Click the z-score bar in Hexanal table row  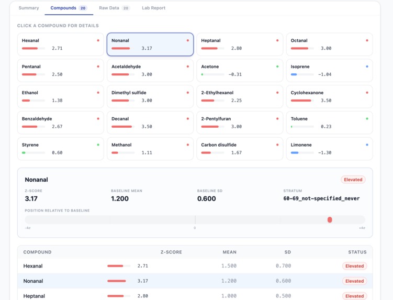(119, 266)
